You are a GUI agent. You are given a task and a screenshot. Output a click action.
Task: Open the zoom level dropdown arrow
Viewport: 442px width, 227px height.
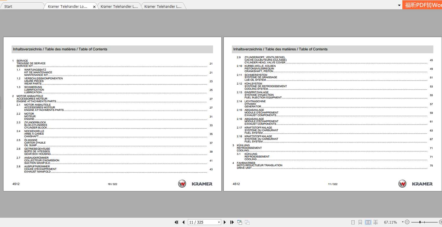pyautogui.click(x=403, y=222)
